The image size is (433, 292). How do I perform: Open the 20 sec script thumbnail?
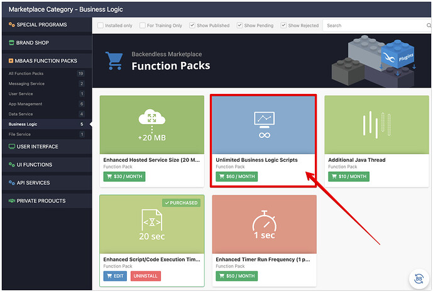[x=152, y=224]
